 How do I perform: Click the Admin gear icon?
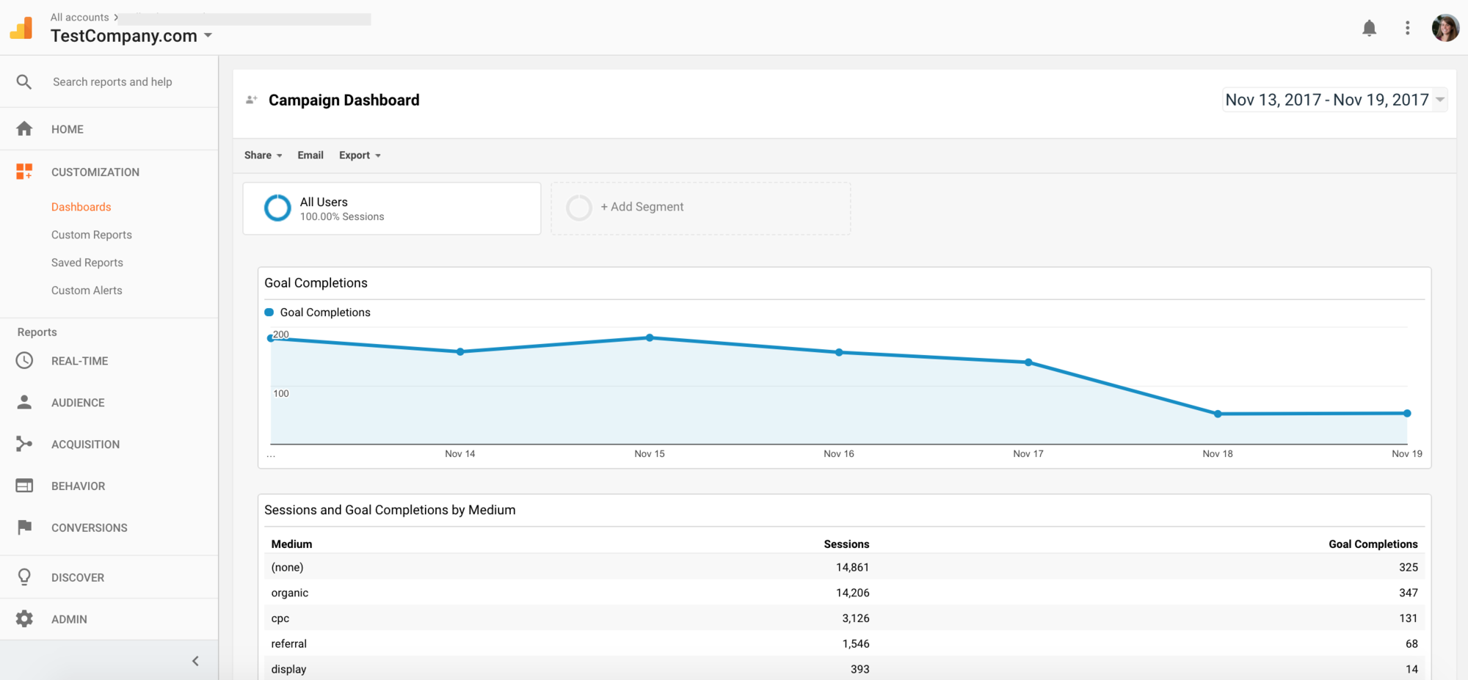(24, 619)
